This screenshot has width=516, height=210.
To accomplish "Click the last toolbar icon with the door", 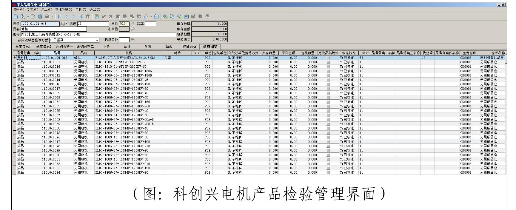I will pos(207,16).
